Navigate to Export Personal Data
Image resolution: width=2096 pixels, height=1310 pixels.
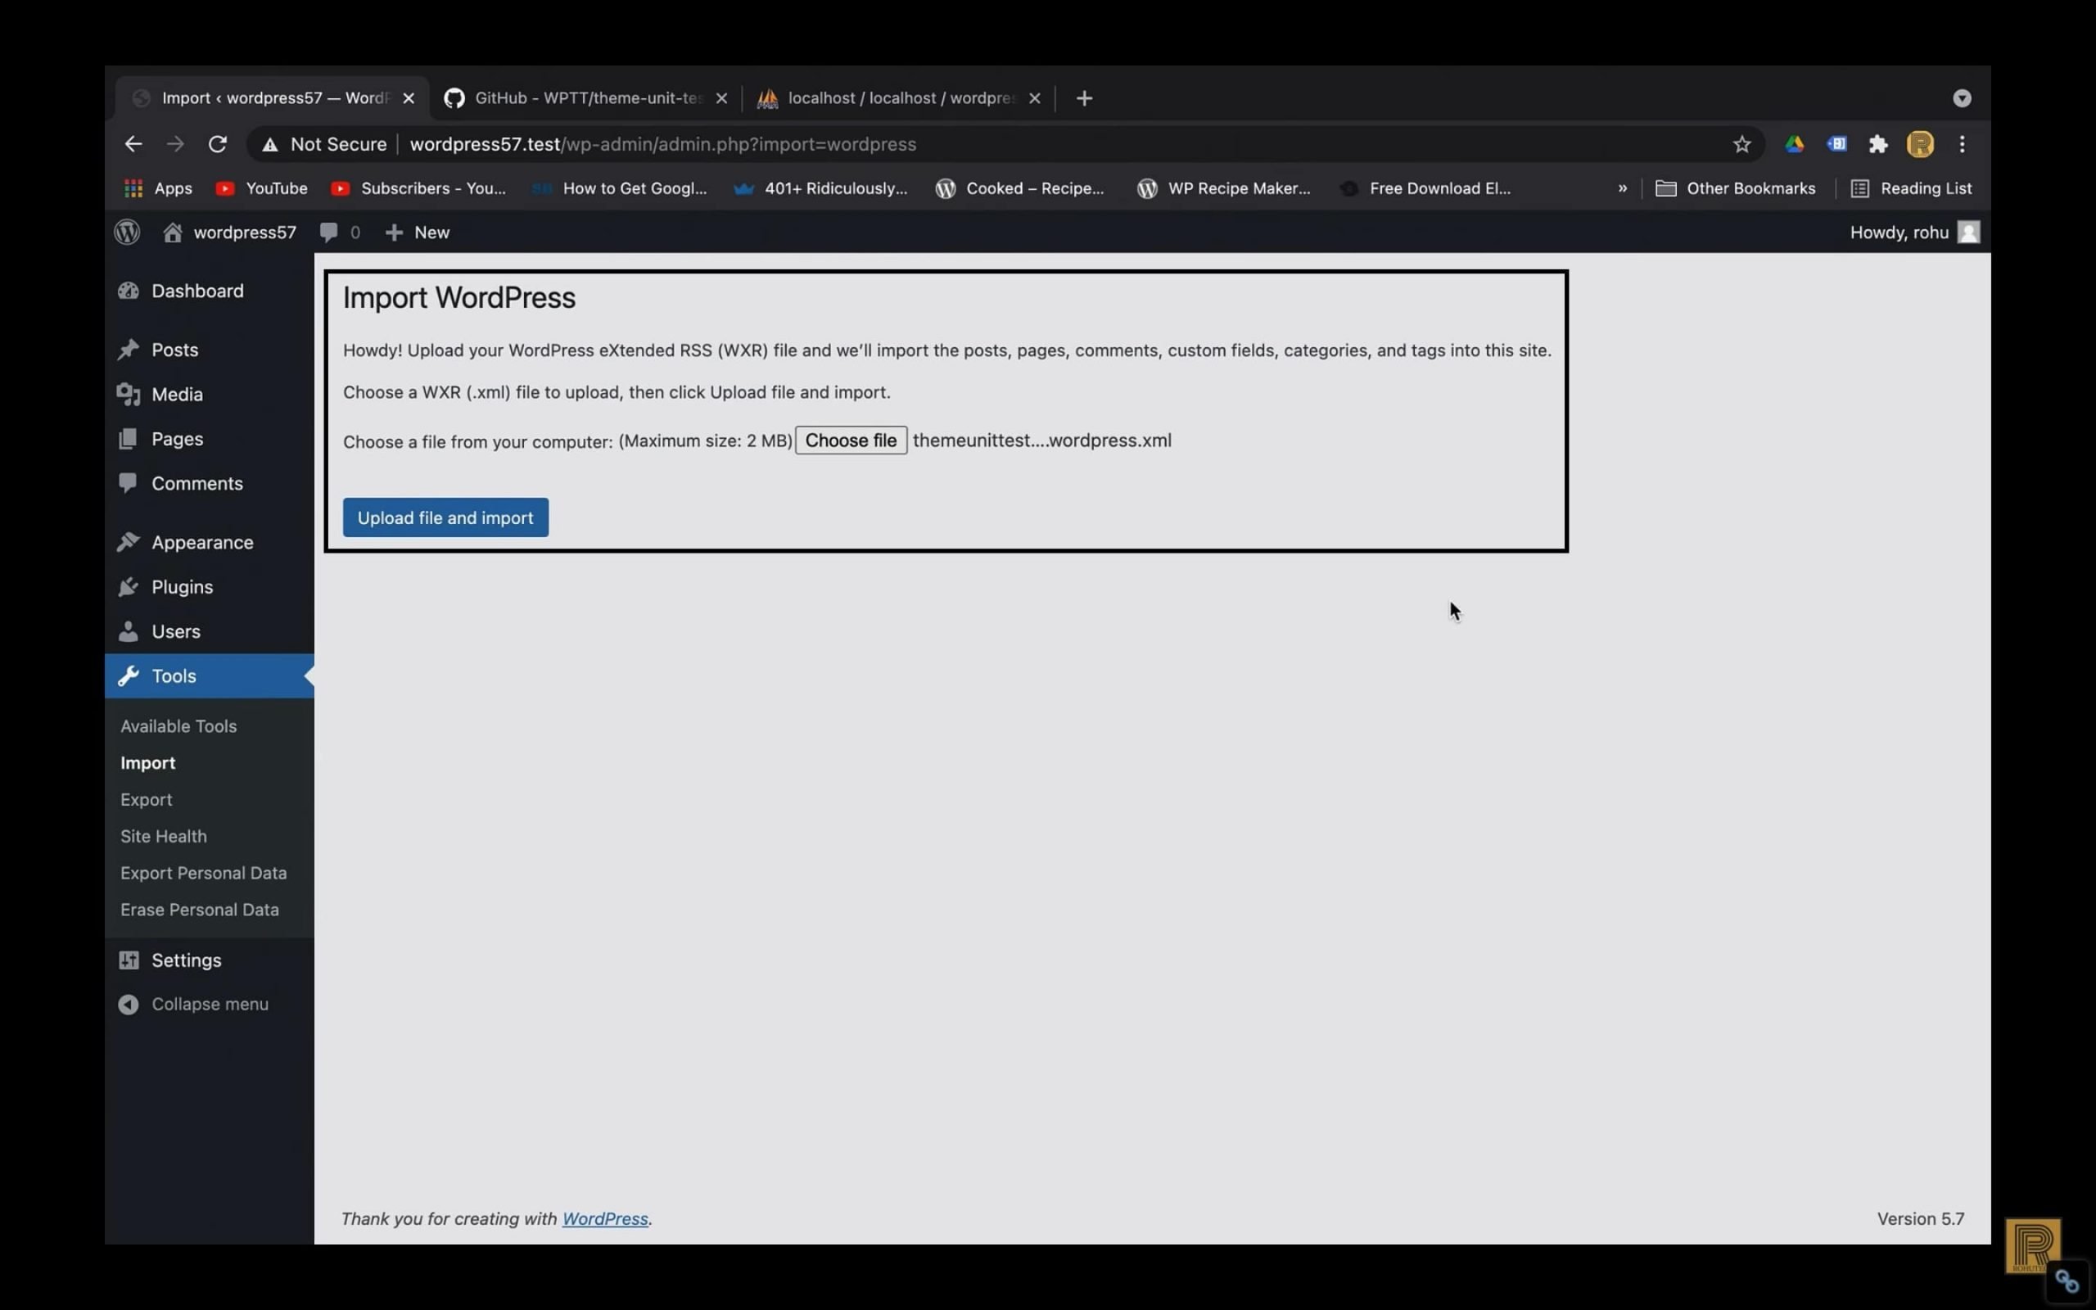(x=202, y=872)
